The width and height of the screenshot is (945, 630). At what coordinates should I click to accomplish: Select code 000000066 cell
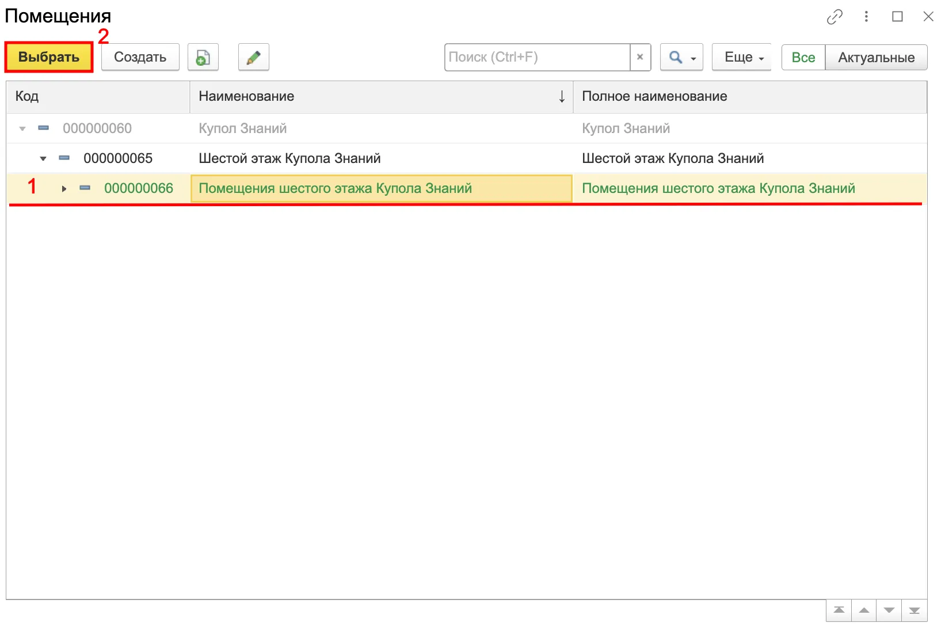[139, 188]
